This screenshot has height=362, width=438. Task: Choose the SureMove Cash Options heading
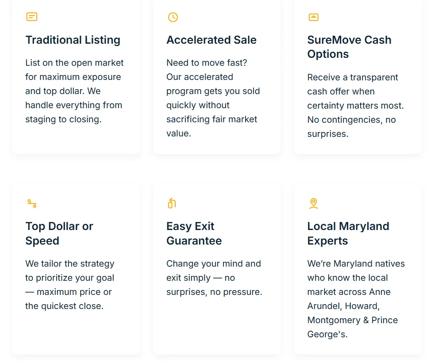[x=349, y=47]
